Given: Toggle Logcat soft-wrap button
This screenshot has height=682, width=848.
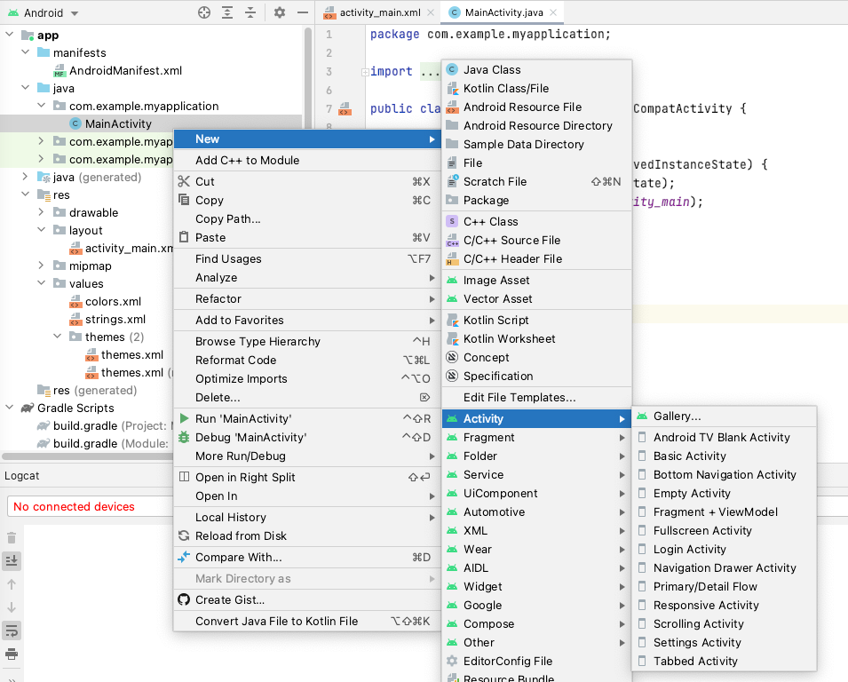Looking at the screenshot, I should (12, 630).
